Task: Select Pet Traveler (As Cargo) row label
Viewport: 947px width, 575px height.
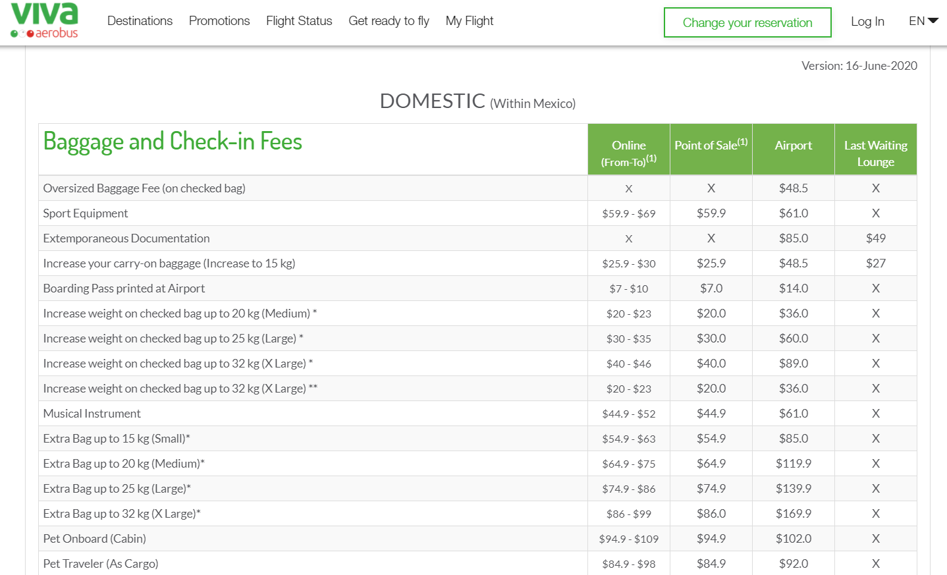Action: (x=101, y=564)
